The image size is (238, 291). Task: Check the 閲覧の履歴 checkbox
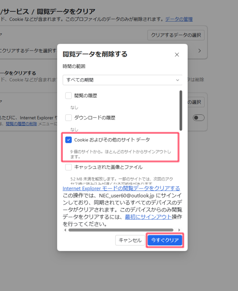[x=69, y=96]
